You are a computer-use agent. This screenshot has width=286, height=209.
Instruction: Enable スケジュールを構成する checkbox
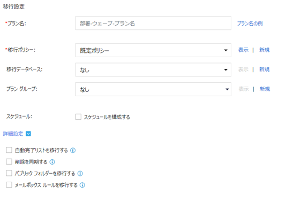[x=78, y=117]
